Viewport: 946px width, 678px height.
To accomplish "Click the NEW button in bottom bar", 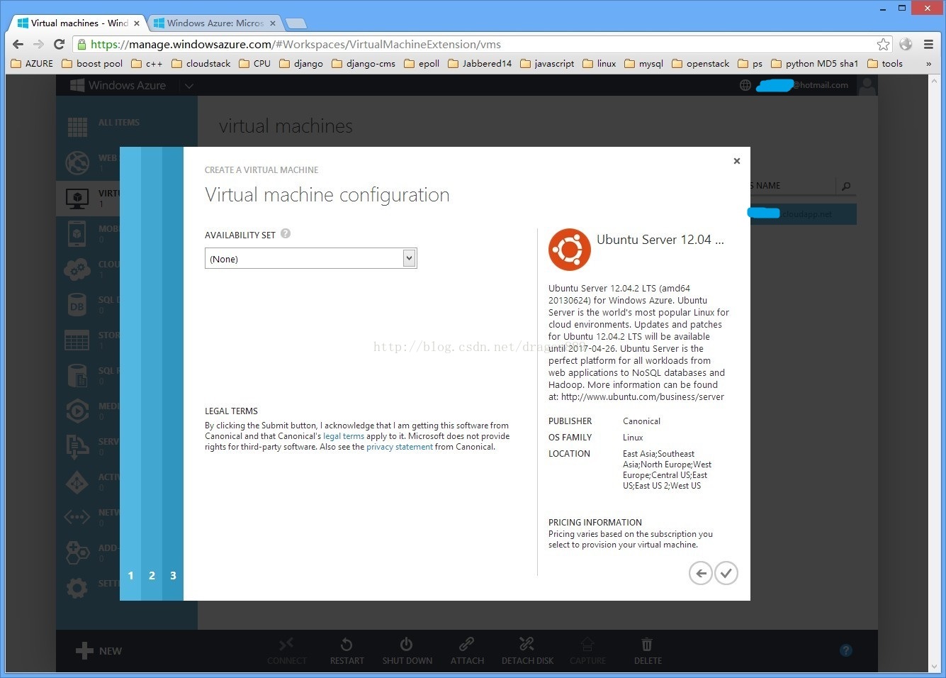I will [x=98, y=650].
